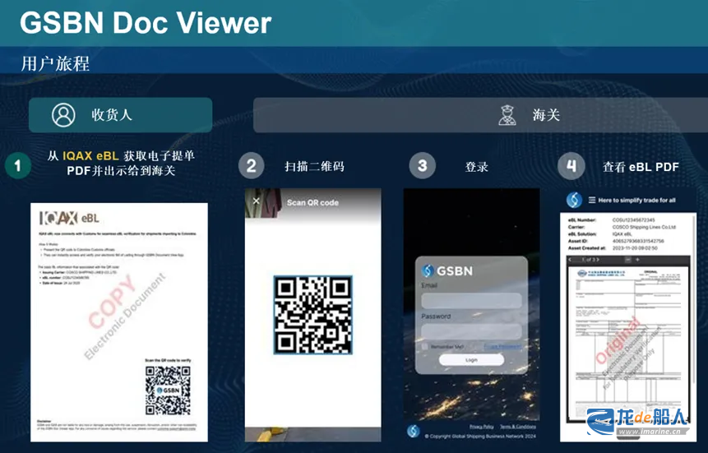Toggle the Remember Me checkbox
708x453 pixels.
pyautogui.click(x=424, y=346)
